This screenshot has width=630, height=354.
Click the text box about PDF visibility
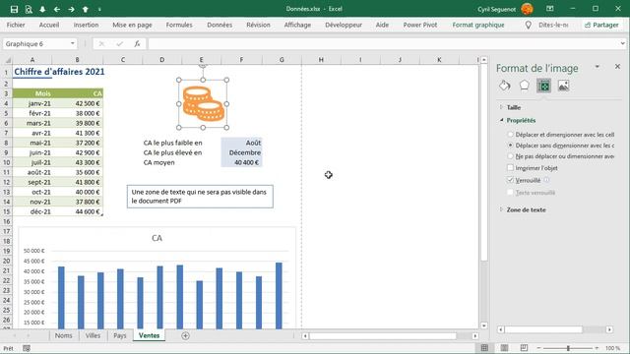pos(200,197)
